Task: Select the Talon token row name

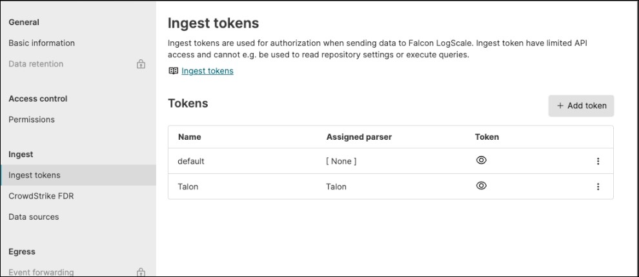Action: click(x=188, y=187)
